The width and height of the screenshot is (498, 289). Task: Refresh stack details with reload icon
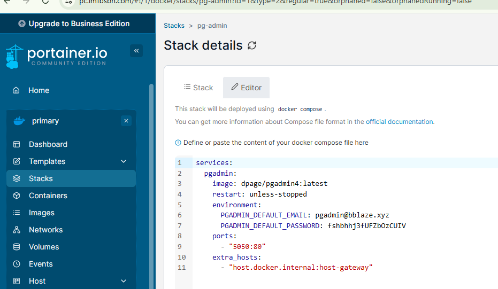point(252,46)
